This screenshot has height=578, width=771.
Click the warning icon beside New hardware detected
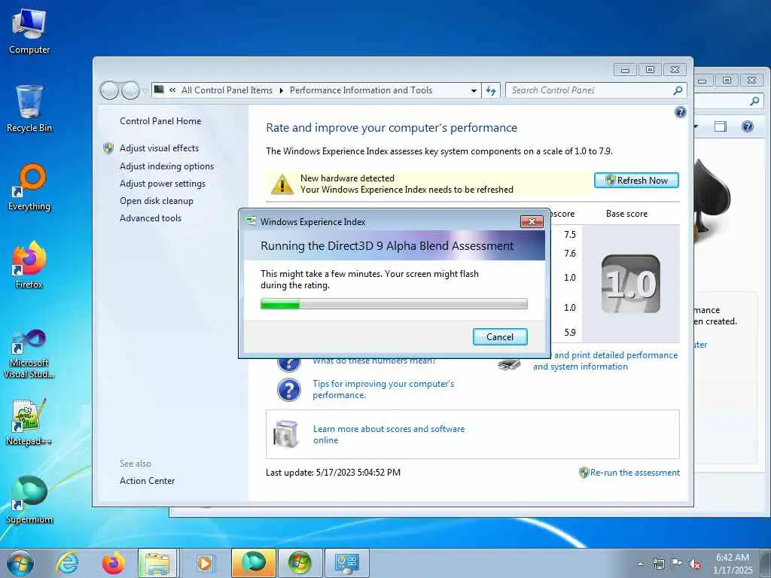tap(282, 184)
